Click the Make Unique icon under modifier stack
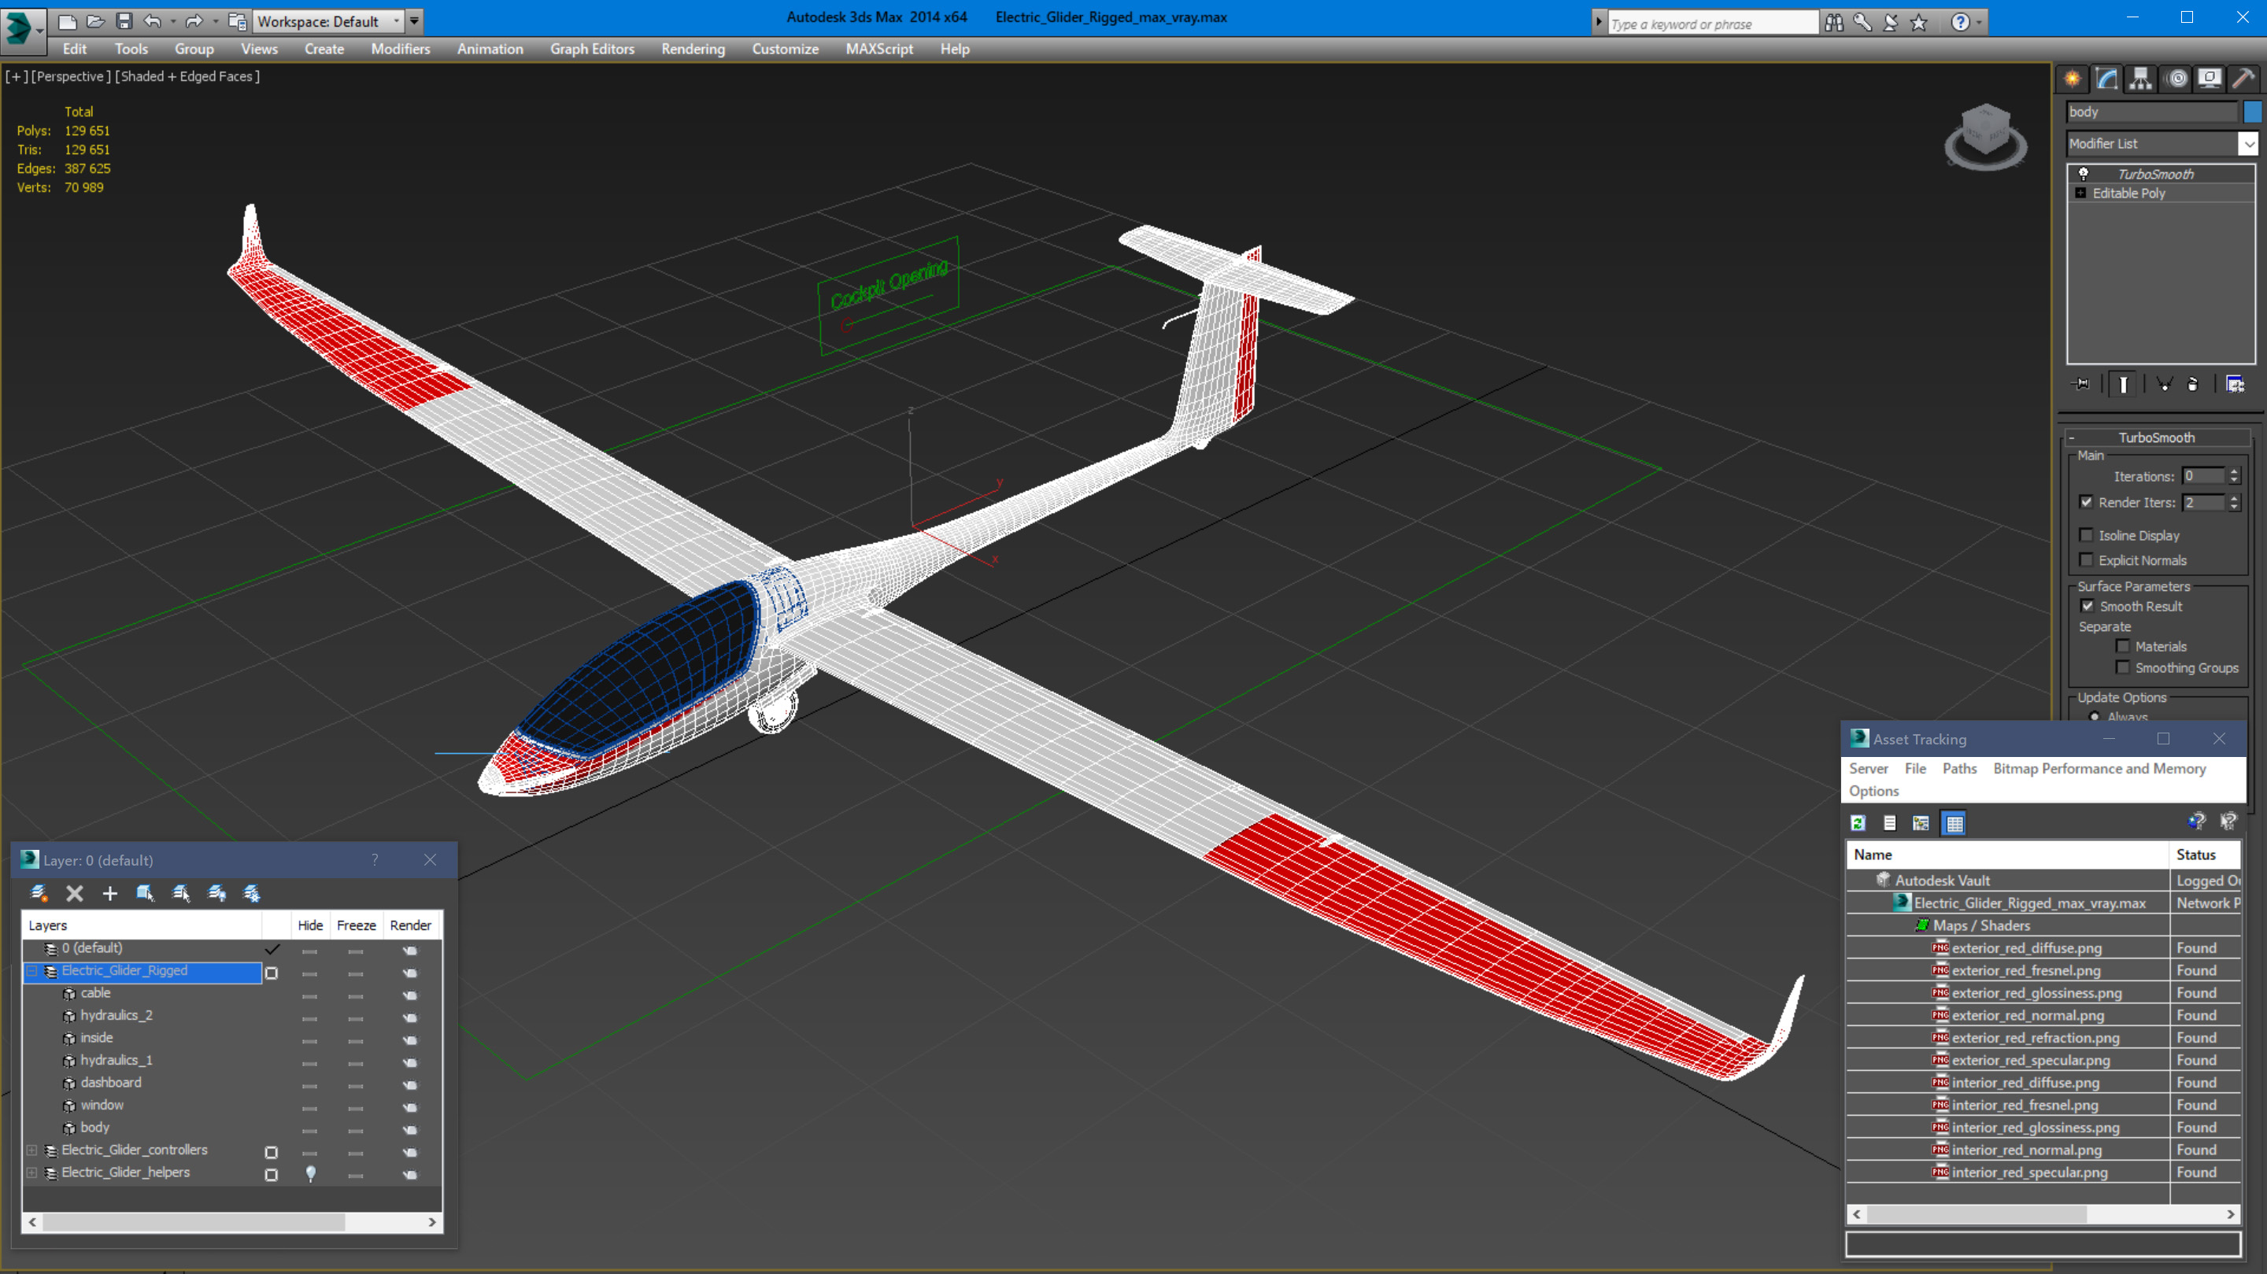 [2164, 385]
